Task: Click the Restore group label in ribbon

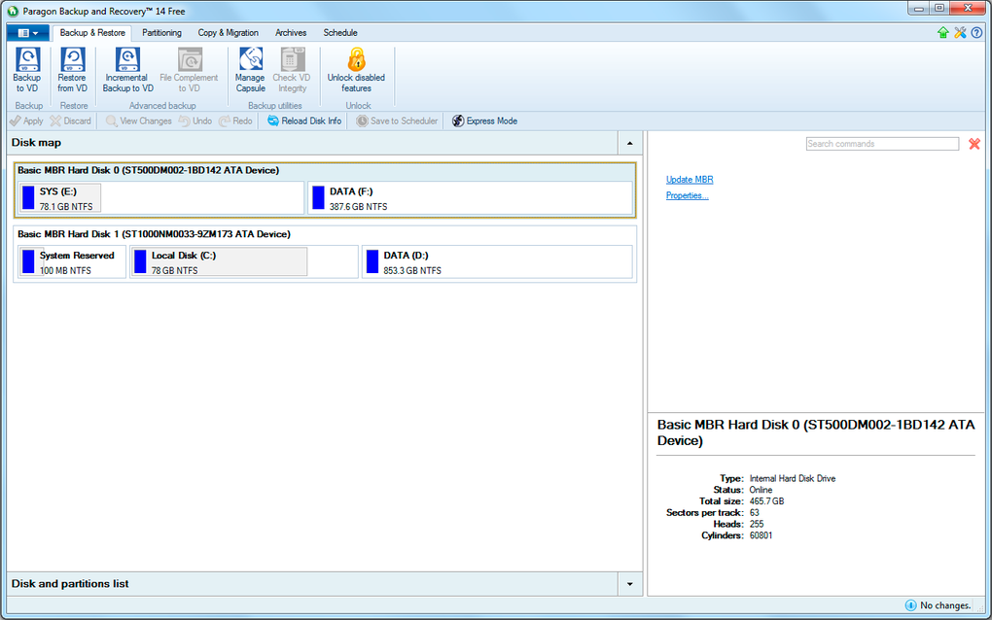Action: pyautogui.click(x=74, y=106)
